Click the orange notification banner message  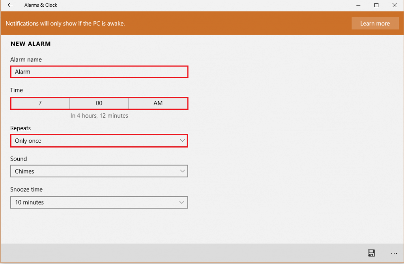click(65, 23)
